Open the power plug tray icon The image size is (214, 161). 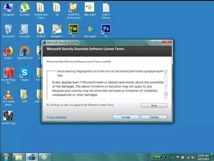point(166,157)
